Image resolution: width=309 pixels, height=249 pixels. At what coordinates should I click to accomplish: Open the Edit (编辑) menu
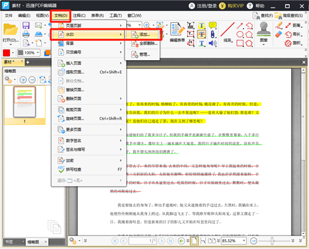24,15
